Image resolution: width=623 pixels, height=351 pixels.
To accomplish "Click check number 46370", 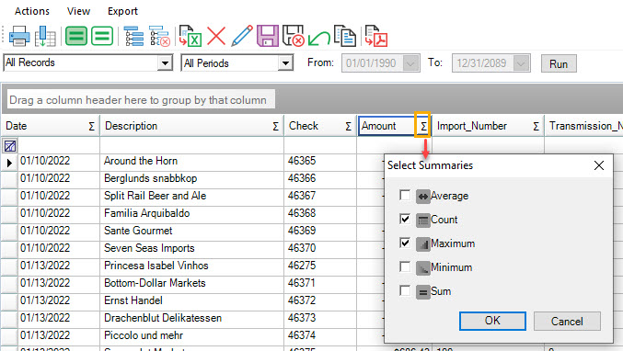I will tap(302, 248).
